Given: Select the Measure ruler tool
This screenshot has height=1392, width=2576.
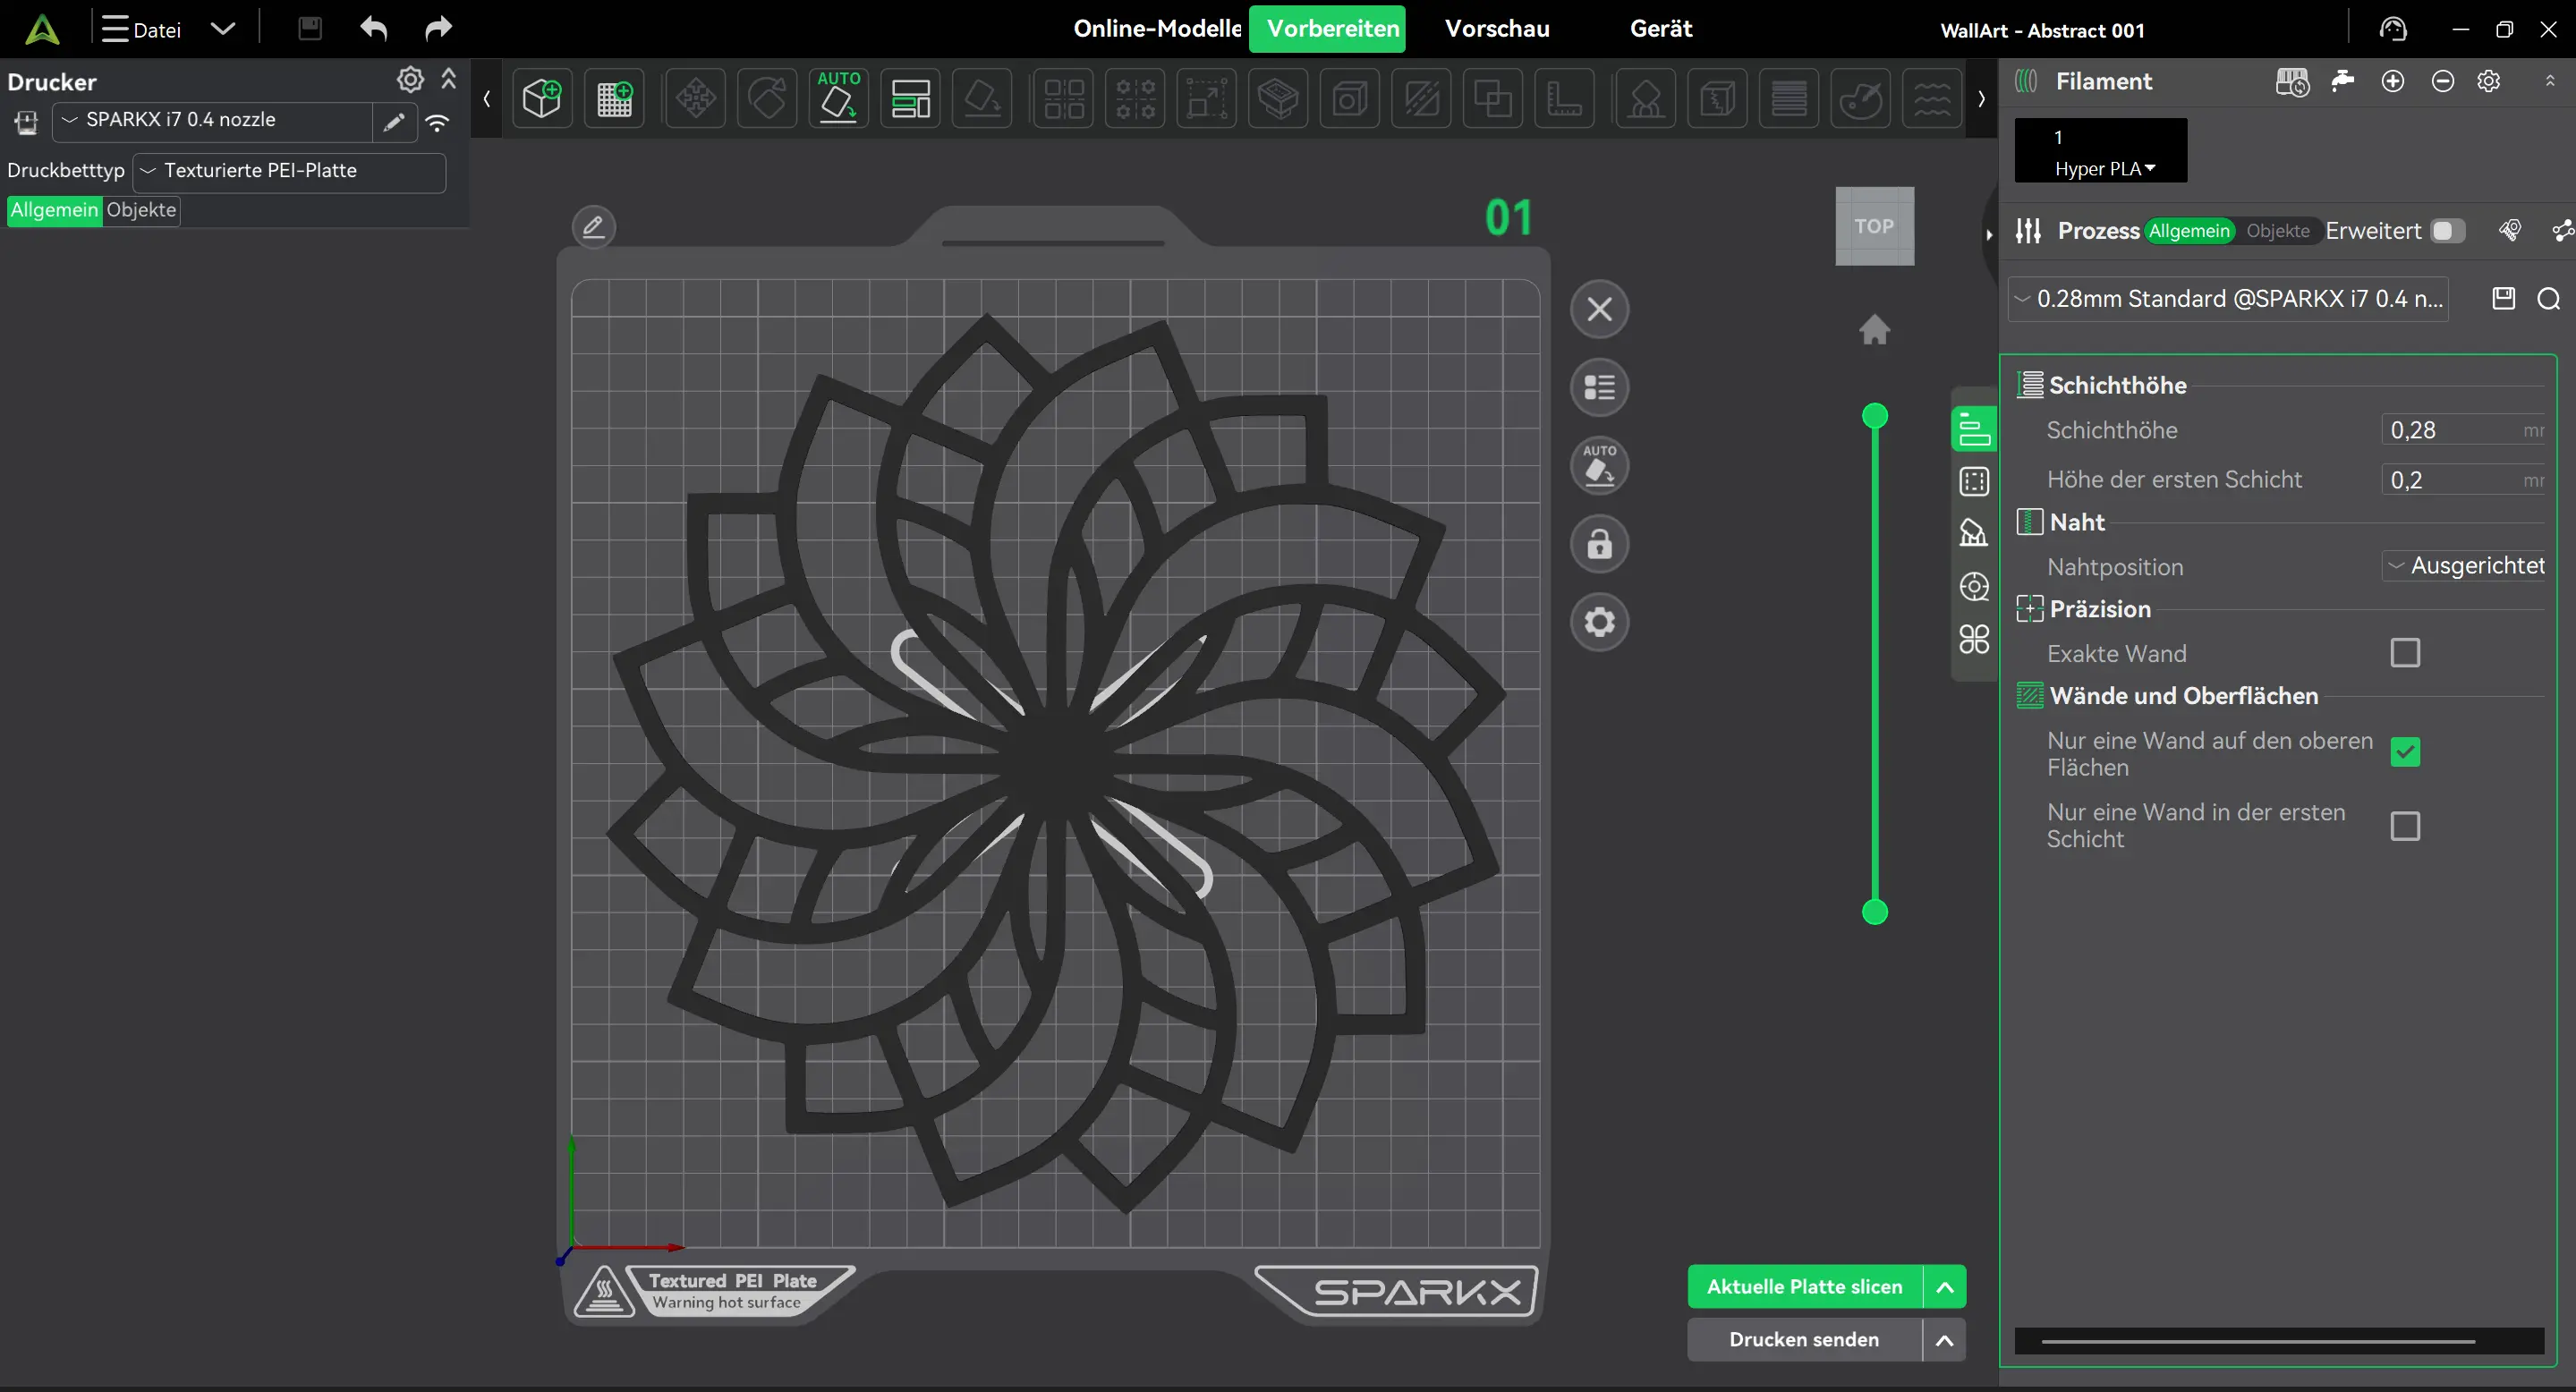Looking at the screenshot, I should [x=1564, y=99].
